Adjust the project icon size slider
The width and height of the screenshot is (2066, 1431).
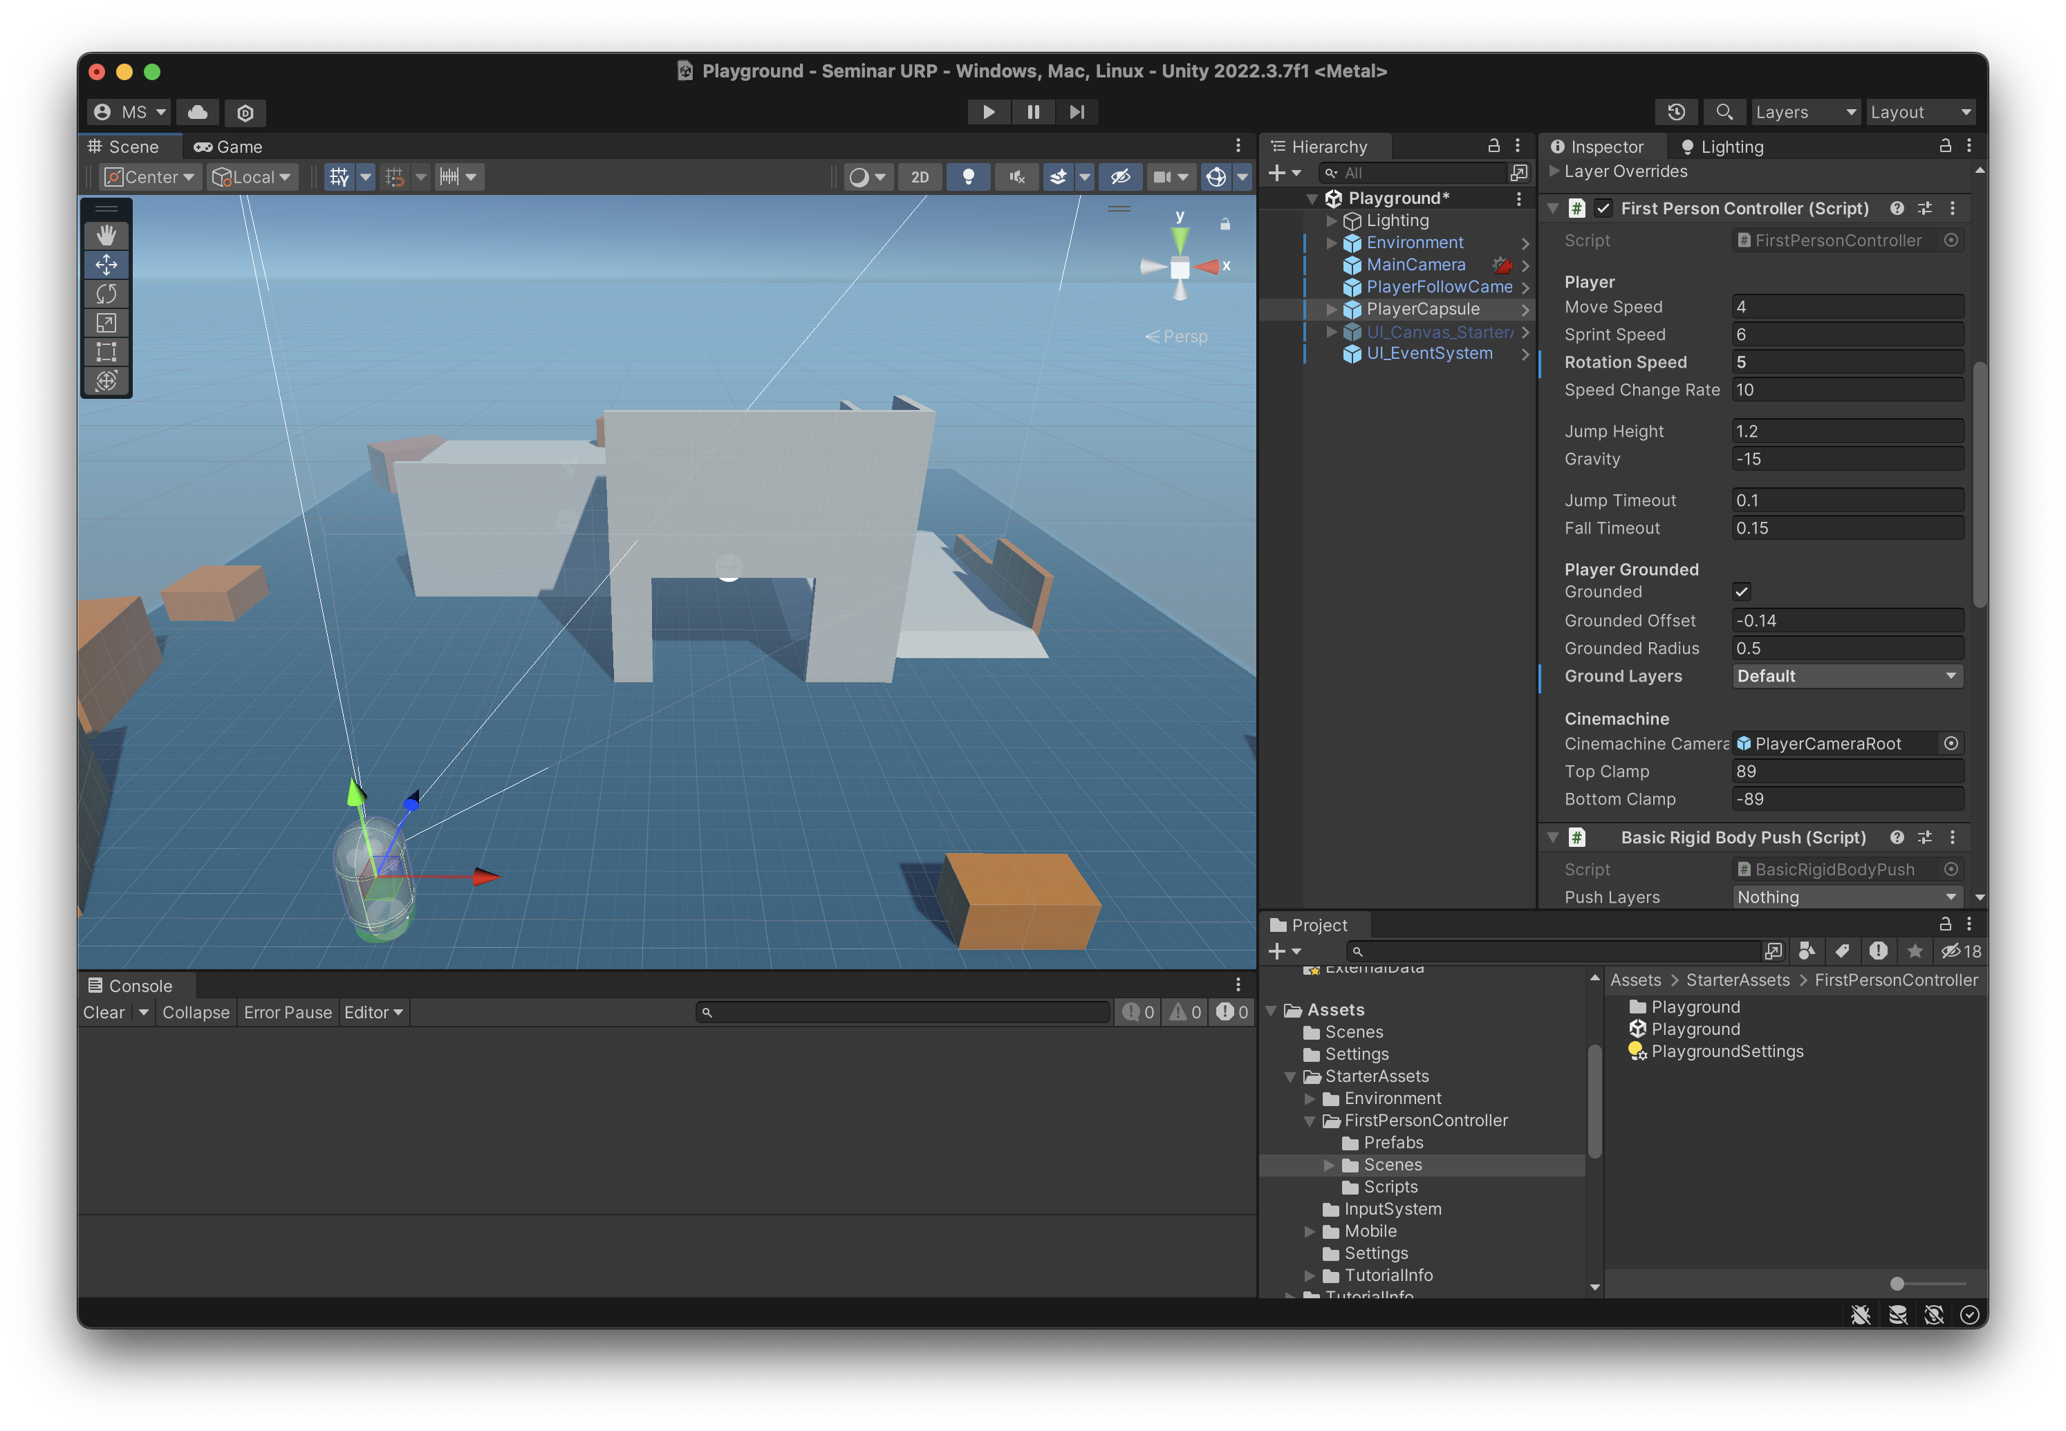1897,1283
